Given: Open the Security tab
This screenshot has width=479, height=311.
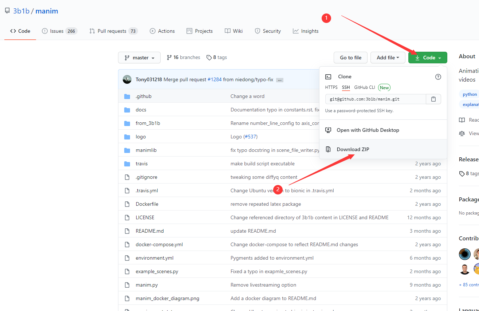Looking at the screenshot, I should (268, 31).
